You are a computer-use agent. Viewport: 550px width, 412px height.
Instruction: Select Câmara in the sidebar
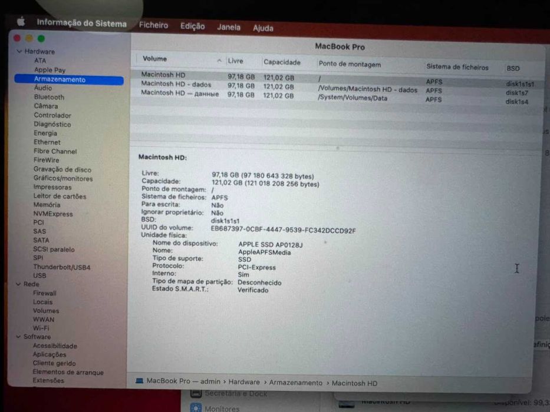point(46,106)
